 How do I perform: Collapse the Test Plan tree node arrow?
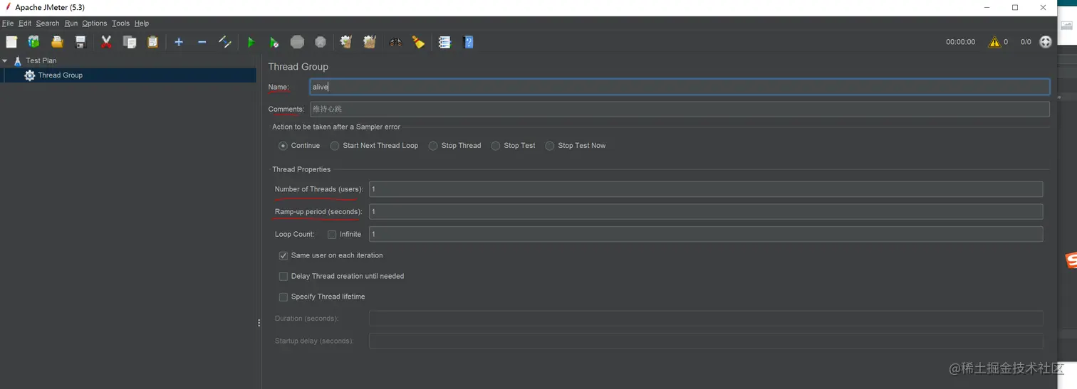(5, 60)
